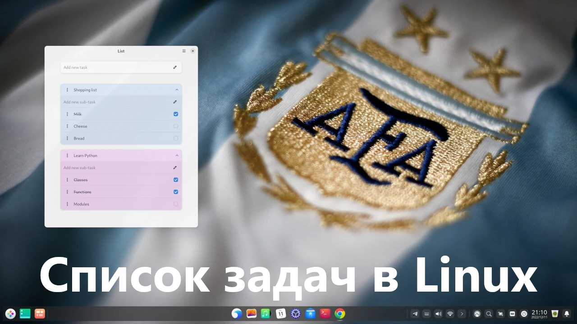Expand the tray with the right arrow
This screenshot has height=324, width=577.
tap(462, 314)
